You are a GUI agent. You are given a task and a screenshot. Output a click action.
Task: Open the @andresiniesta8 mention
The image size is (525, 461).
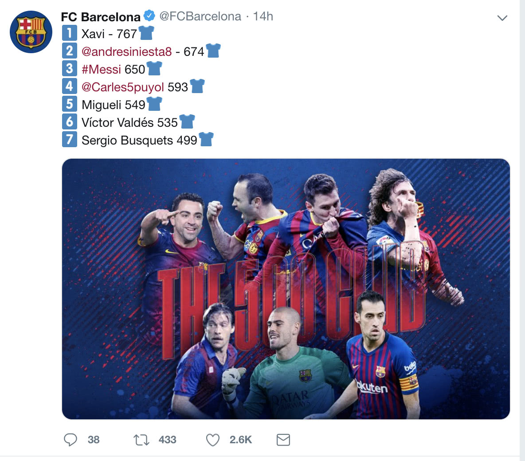pos(126,51)
